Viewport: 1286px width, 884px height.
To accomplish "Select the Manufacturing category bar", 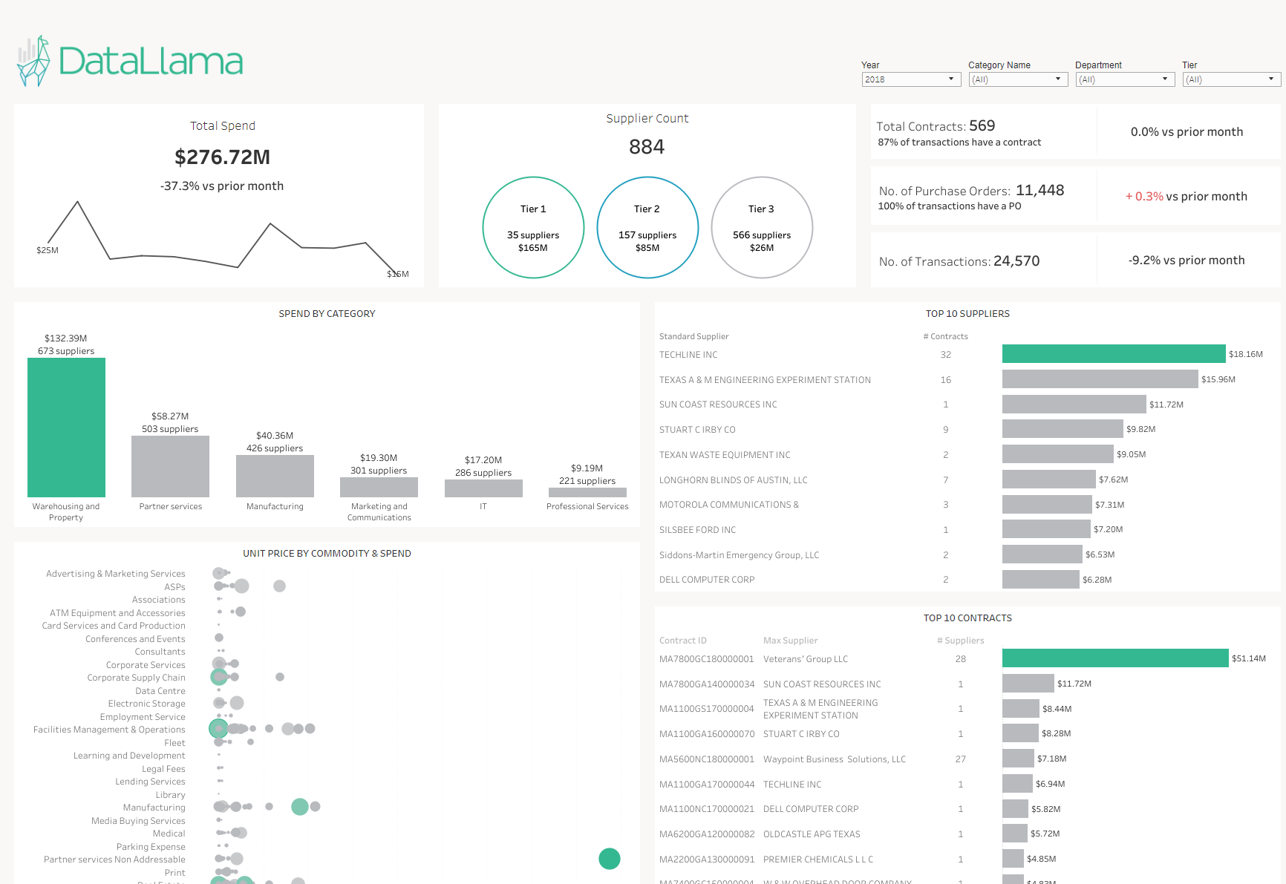I will 275,476.
